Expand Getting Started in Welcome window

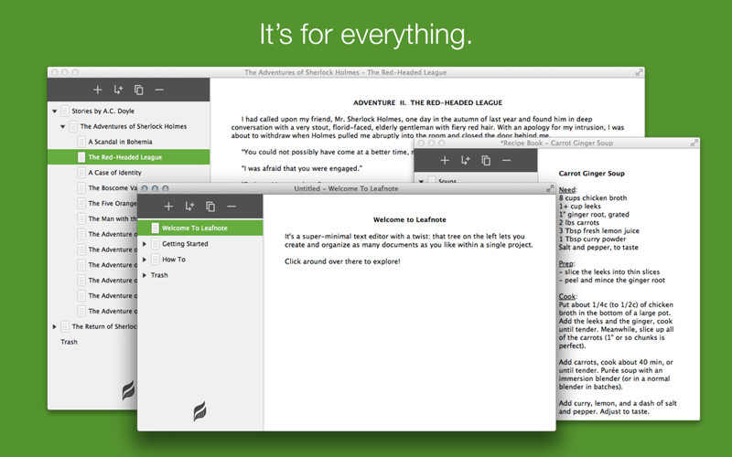(x=145, y=243)
